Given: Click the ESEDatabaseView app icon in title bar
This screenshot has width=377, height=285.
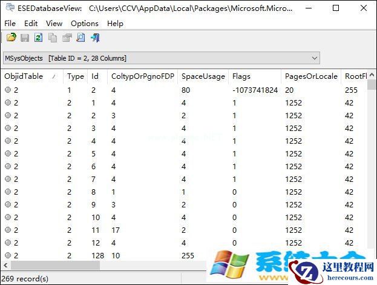Looking at the screenshot, I should [10, 8].
